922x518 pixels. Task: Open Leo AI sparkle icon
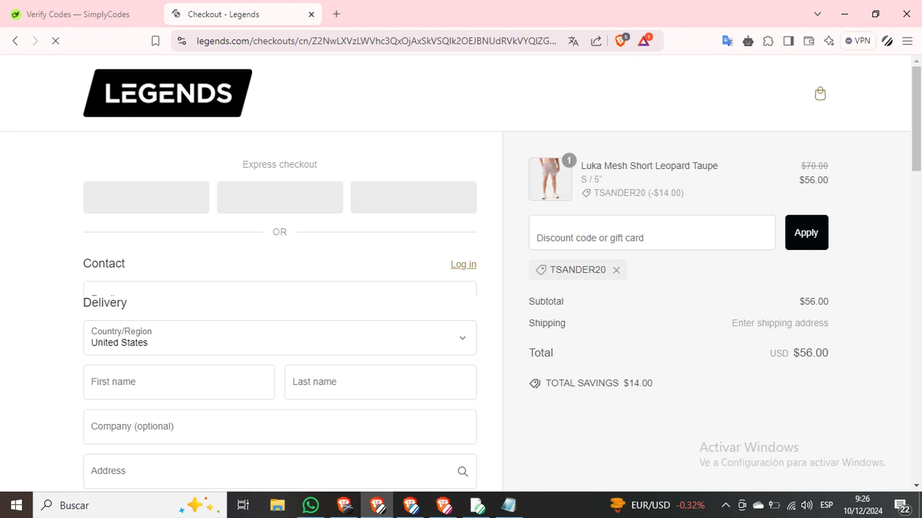[x=829, y=41]
